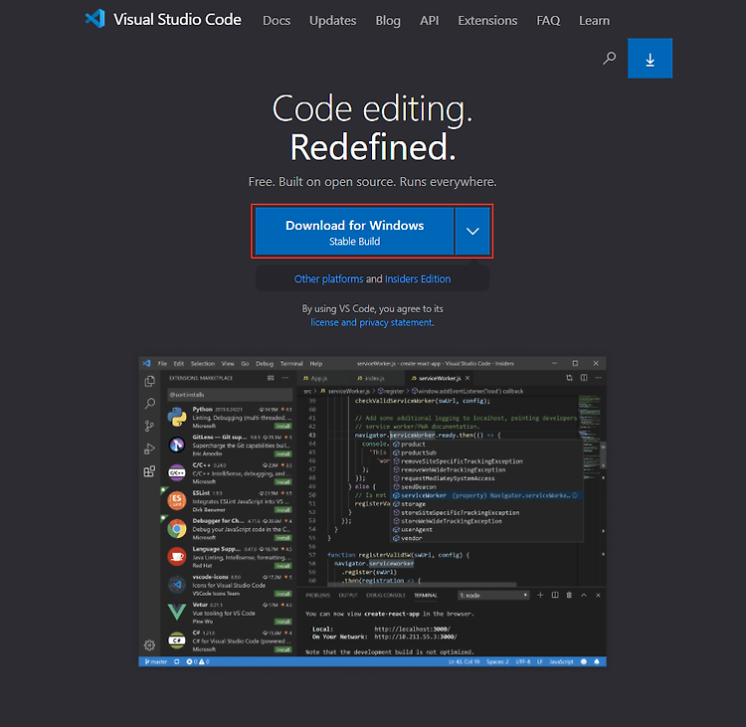Kill the terminal with the trash icon
The width and height of the screenshot is (746, 727).
(x=569, y=595)
